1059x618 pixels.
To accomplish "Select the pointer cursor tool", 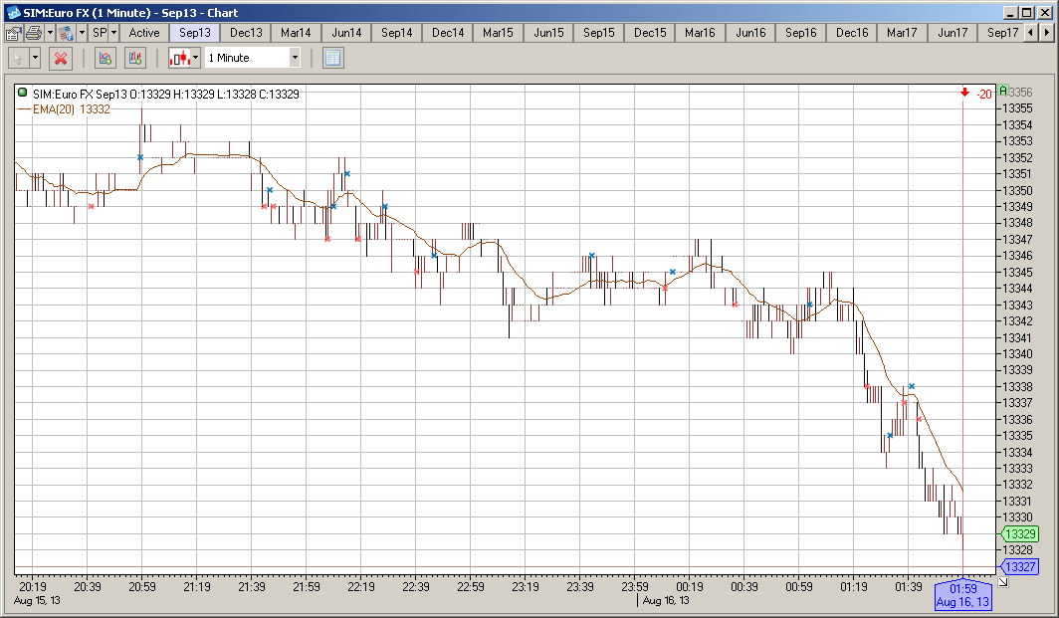I will coord(18,58).
